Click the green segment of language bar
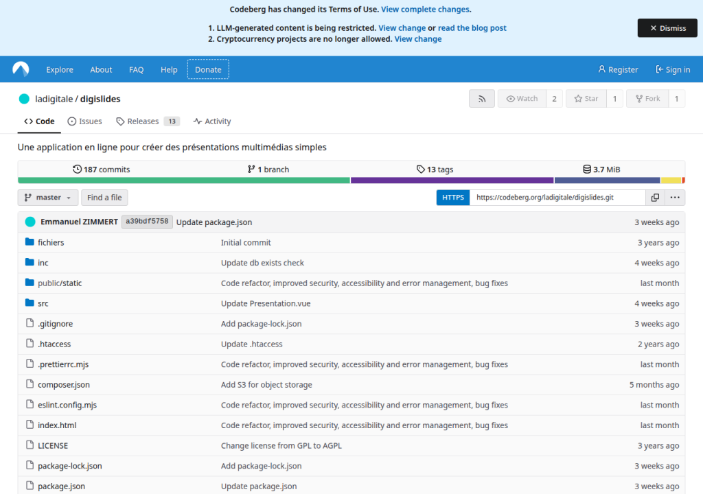 tap(184, 180)
